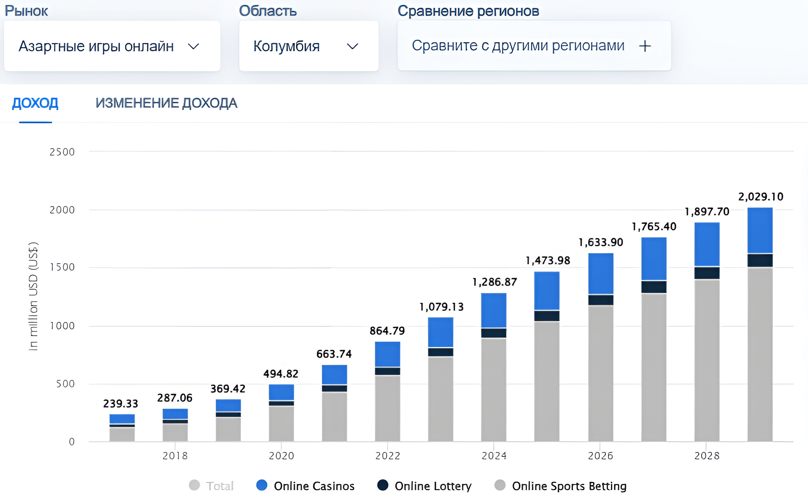Viewport: 808px width, 500px height.
Task: Click the 2026 bar labeled 1,633.90
Action: point(601,348)
